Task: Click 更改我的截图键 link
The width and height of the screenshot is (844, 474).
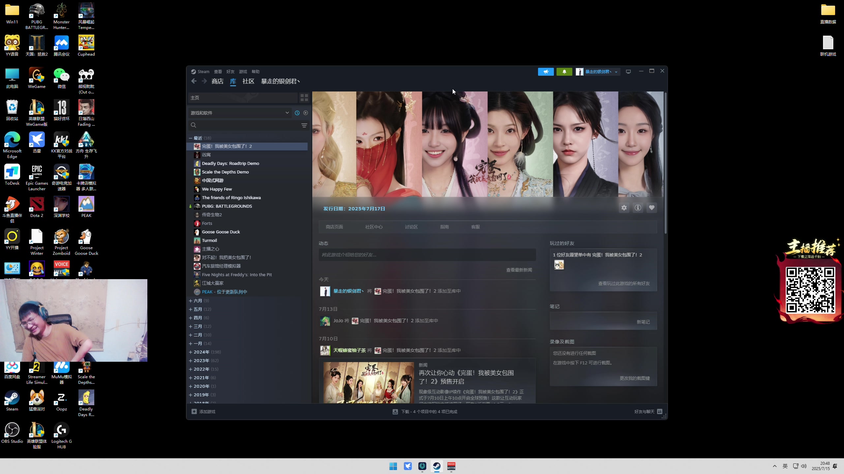Action: 635,378
